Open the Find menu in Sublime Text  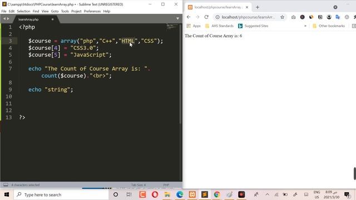click(x=36, y=11)
